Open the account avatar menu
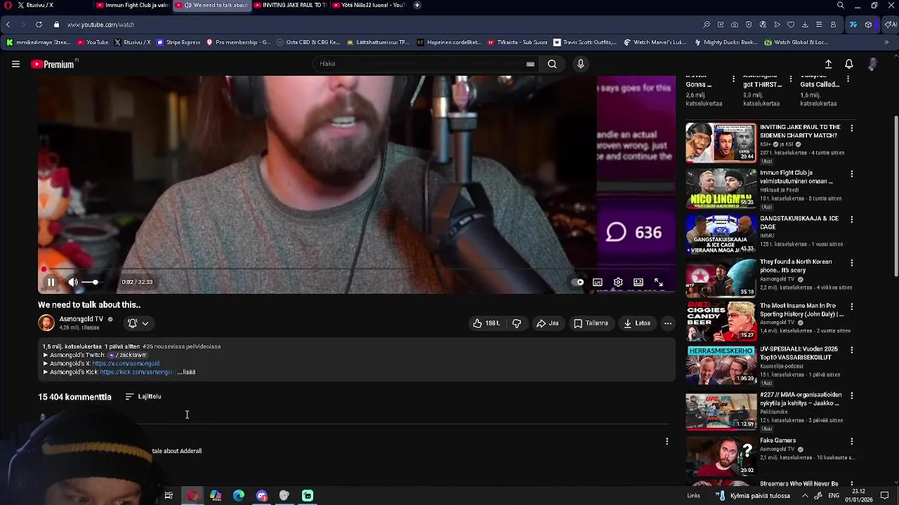Screen dimensions: 899x505 872,64
